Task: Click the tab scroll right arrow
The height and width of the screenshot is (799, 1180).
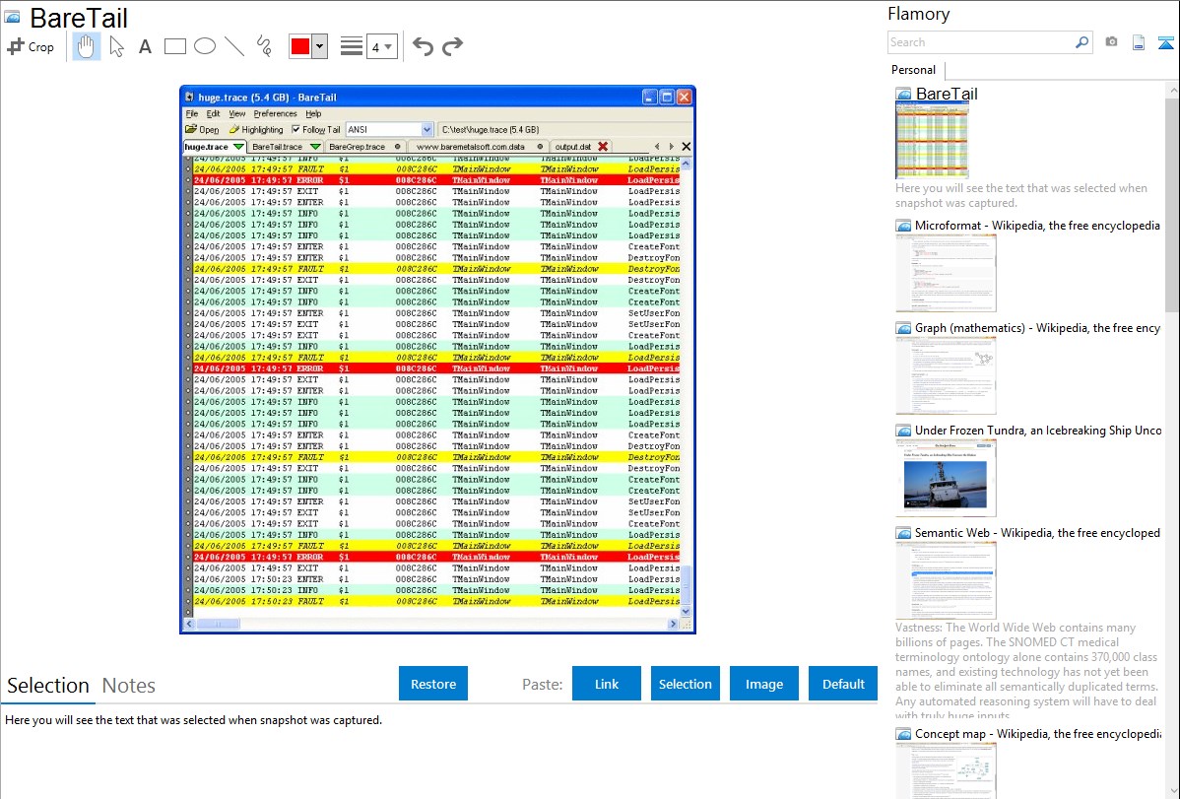Action: 671,147
